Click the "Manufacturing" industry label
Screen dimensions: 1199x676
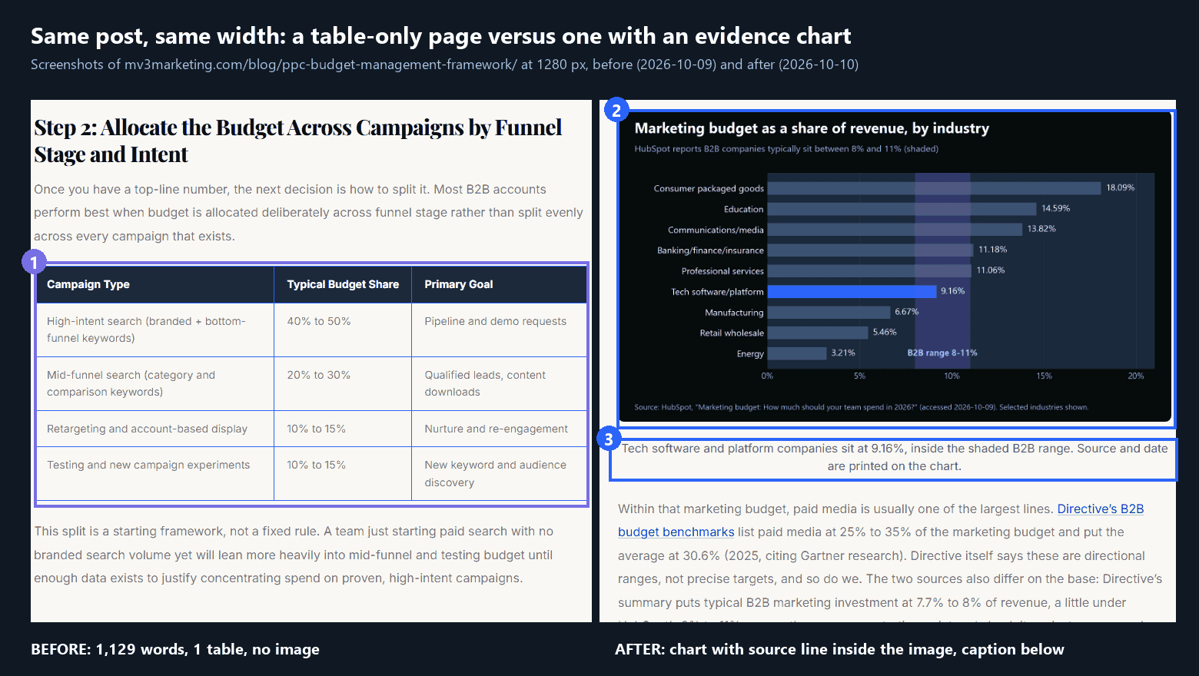point(734,313)
